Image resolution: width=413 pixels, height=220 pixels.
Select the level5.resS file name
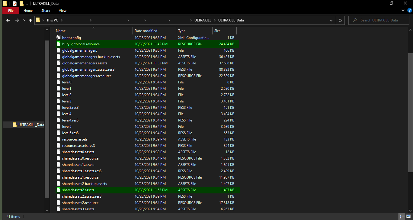click(x=70, y=133)
